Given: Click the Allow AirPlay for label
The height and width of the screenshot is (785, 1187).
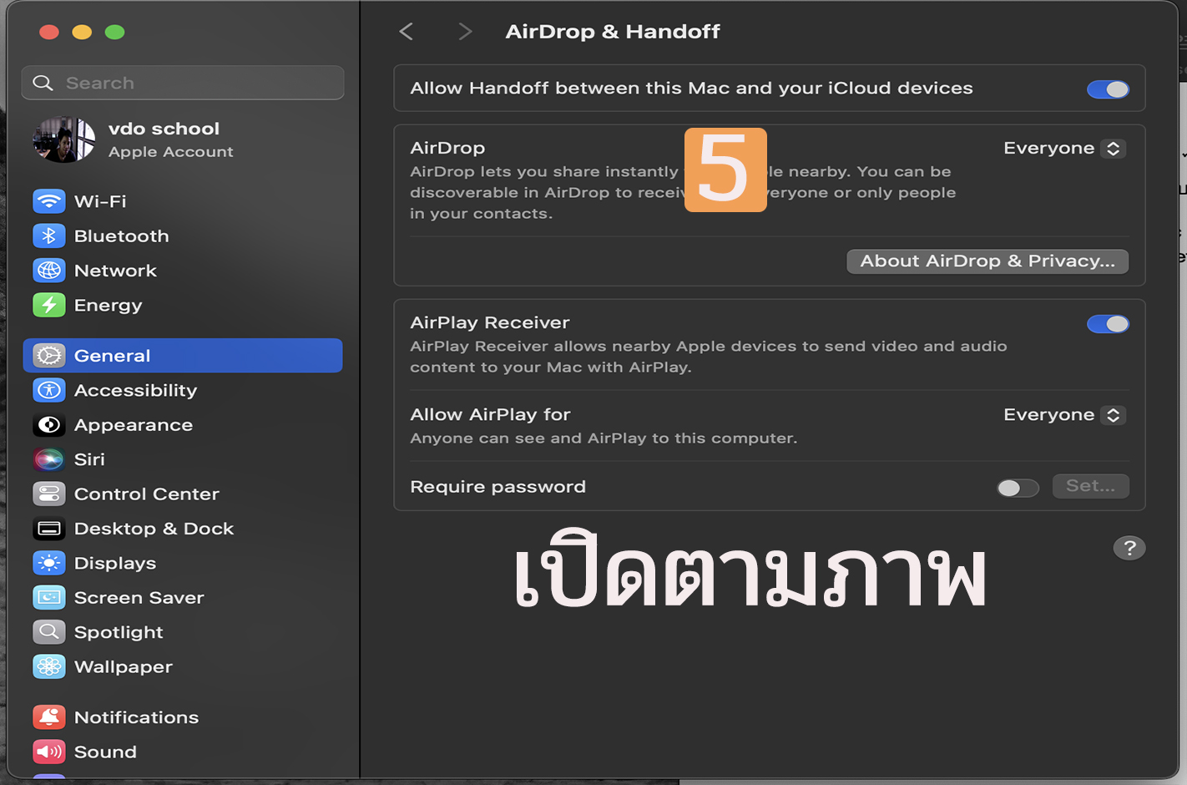Looking at the screenshot, I should click(x=490, y=414).
